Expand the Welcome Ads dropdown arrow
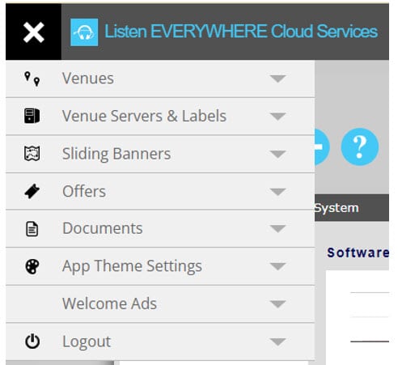398x365 pixels. (277, 304)
